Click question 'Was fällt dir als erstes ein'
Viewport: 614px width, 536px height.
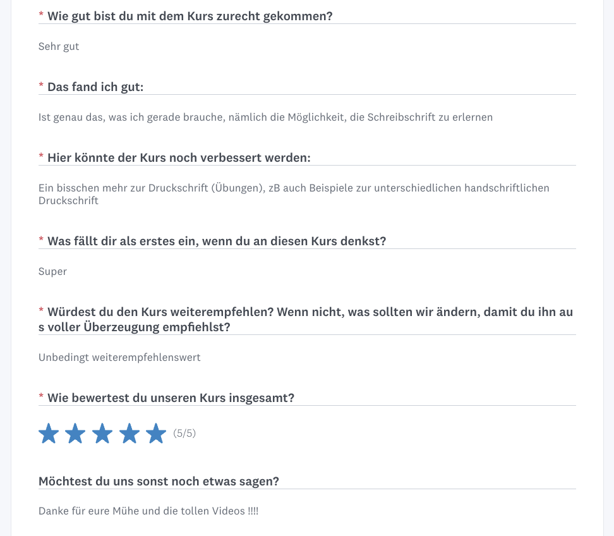pos(216,241)
